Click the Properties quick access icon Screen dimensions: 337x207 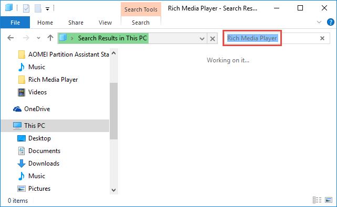tap(26, 8)
